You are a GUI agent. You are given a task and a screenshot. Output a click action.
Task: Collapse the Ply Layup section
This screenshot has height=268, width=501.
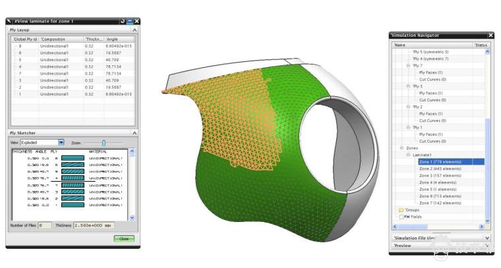pos(134,30)
